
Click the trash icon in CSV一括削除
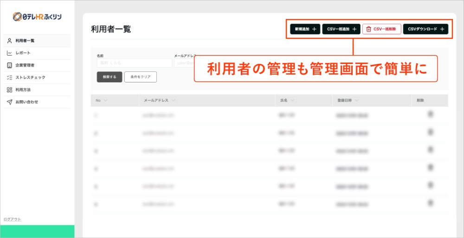coord(368,29)
